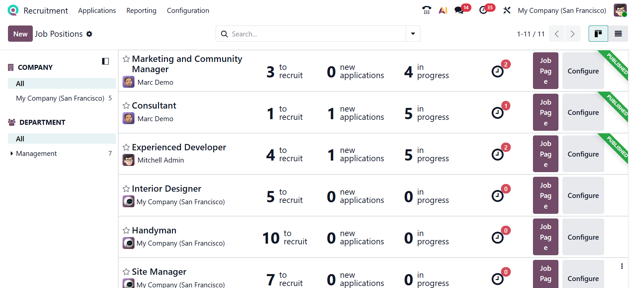Go to next page of records
630x288 pixels.
[x=572, y=34]
